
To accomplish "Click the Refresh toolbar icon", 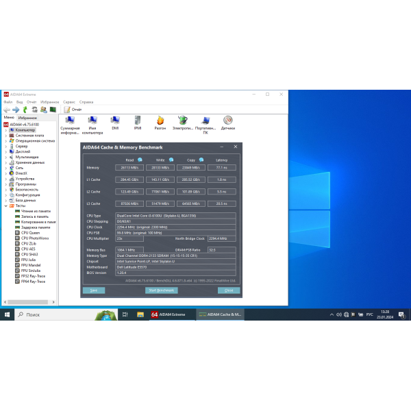I will click(34, 110).
